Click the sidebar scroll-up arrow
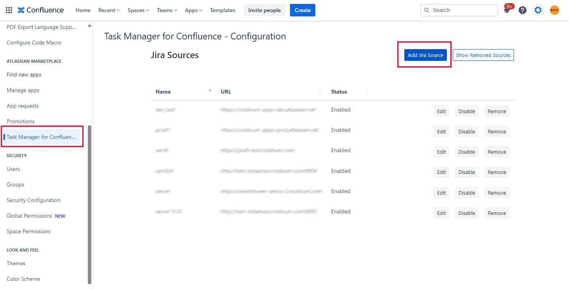The image size is (569, 289). click(x=89, y=26)
